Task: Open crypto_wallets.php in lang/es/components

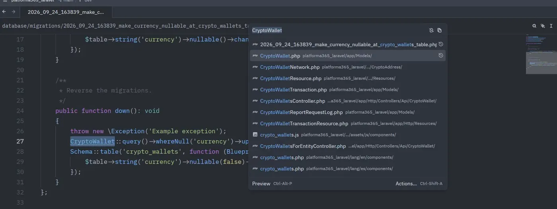Action: (348, 169)
